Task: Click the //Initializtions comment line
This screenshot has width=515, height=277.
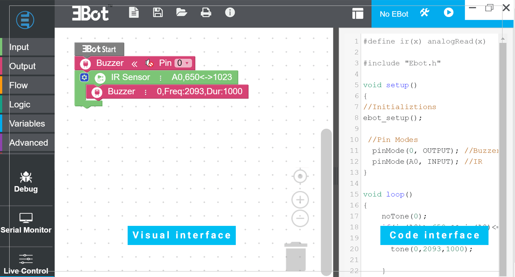Action: (x=399, y=107)
